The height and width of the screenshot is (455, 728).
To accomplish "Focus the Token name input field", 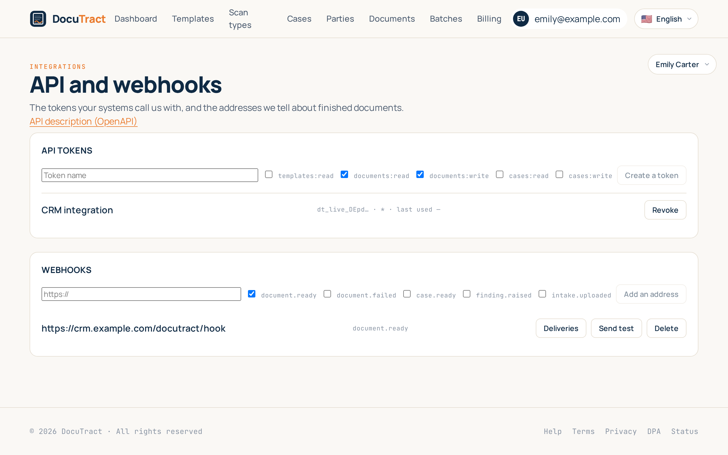I will [x=150, y=175].
